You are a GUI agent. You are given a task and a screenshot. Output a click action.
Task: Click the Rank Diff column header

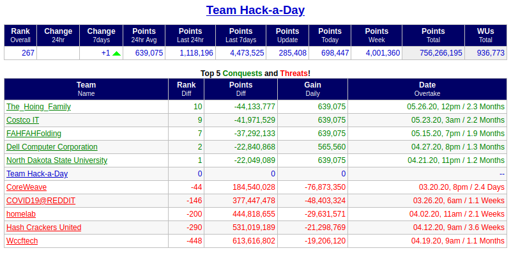[x=186, y=89]
